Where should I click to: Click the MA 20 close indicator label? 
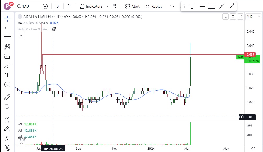tap(32, 23)
